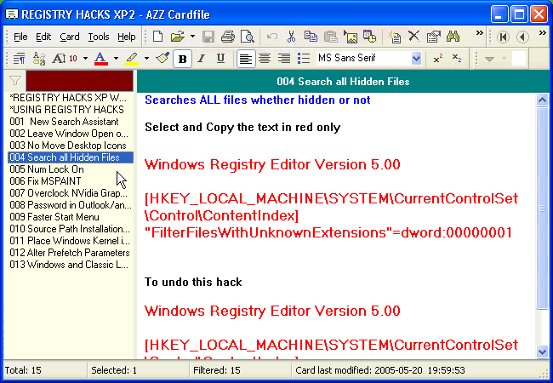553x383 pixels.
Task: Click the floppy disk Save icon
Action: pyautogui.click(x=208, y=37)
